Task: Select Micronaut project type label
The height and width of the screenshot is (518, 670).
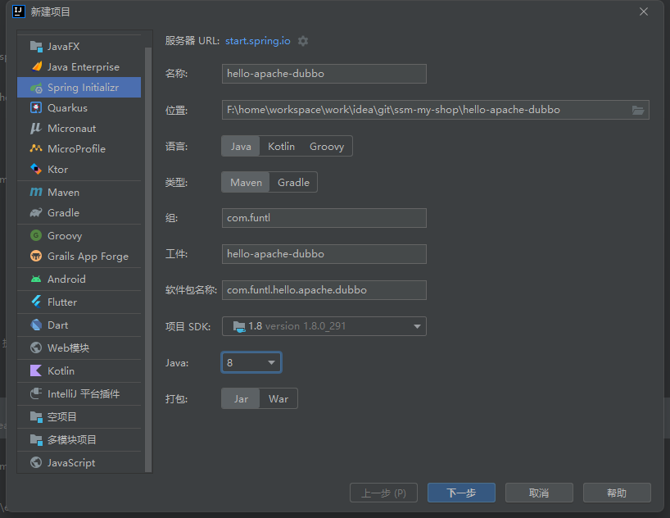Action: [72, 129]
